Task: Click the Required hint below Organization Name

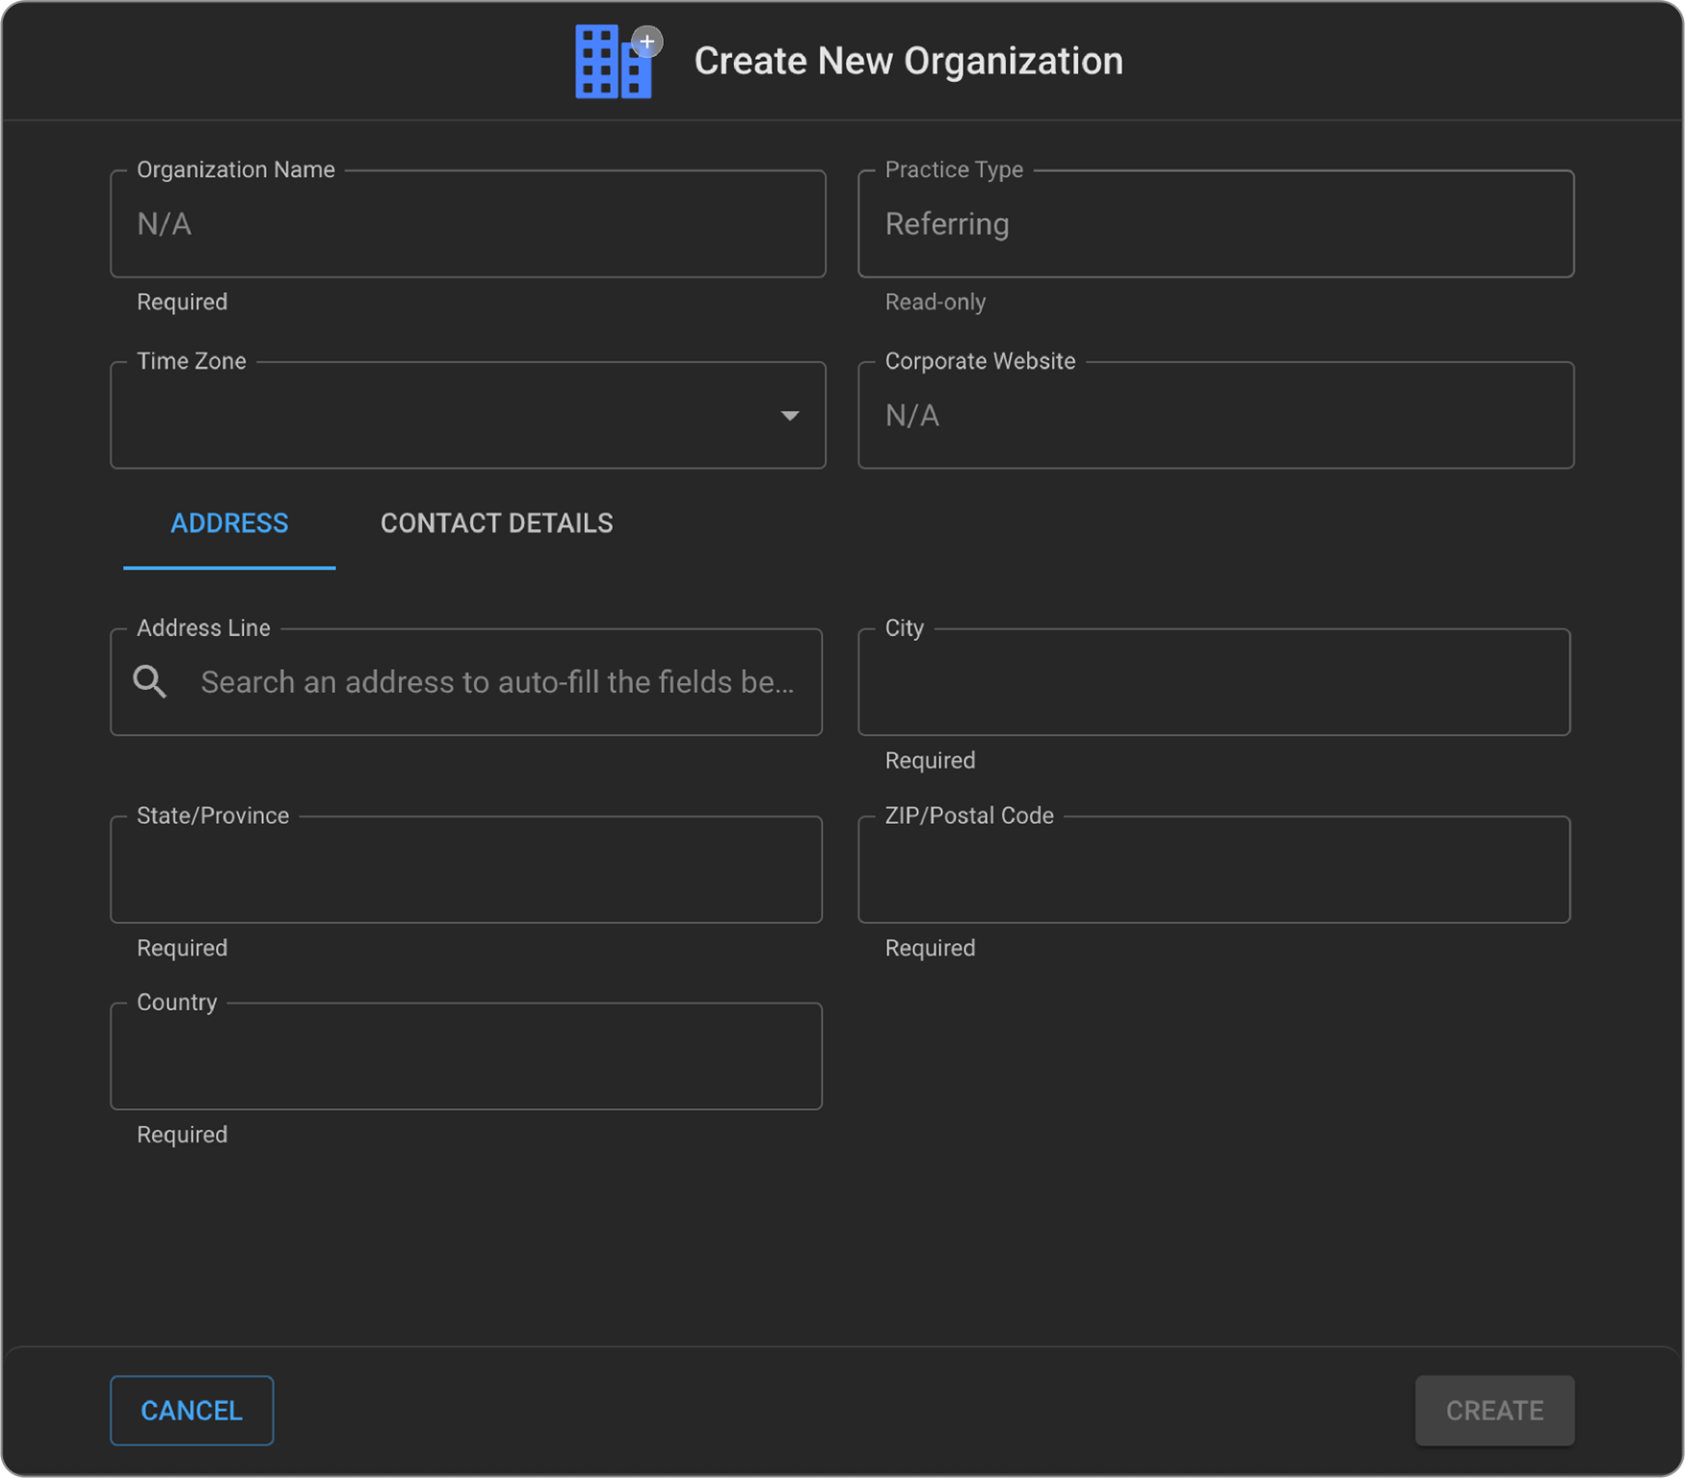Action: [182, 303]
